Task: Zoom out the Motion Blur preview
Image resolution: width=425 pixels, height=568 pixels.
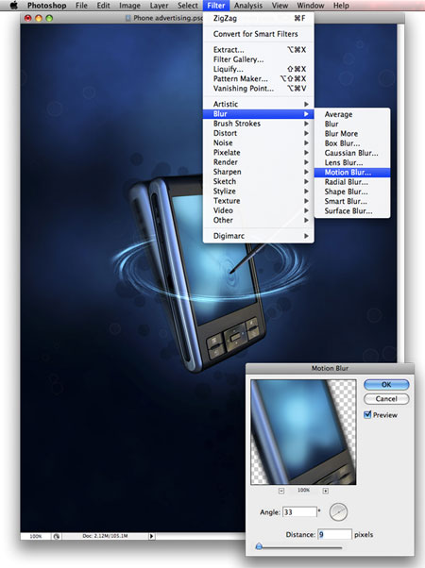Action: [x=281, y=491]
